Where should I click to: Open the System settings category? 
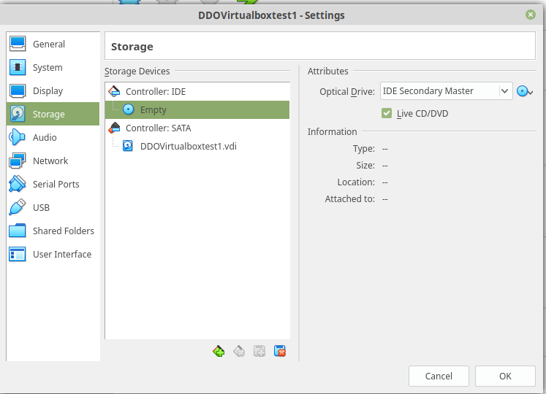[x=53, y=67]
